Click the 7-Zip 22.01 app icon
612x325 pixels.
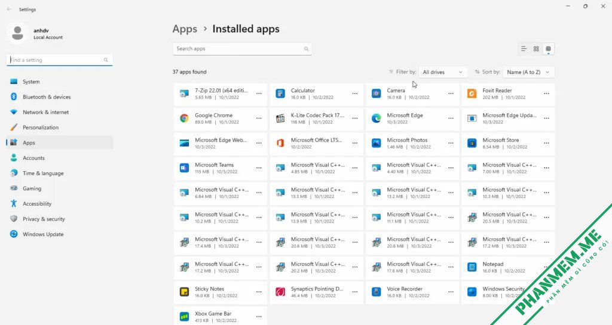pyautogui.click(x=184, y=94)
